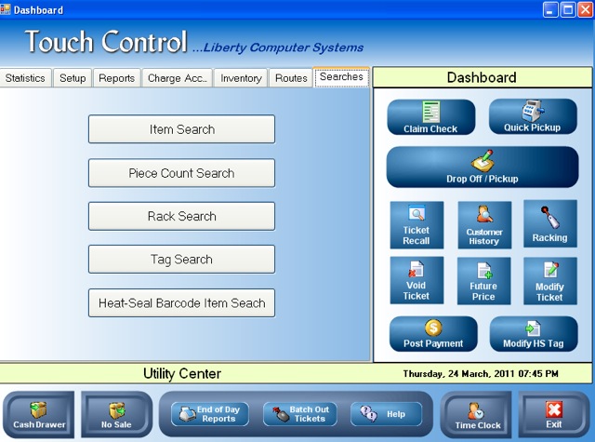This screenshot has height=442, width=595.
Task: Choose Modify Ticket
Action: (x=549, y=281)
